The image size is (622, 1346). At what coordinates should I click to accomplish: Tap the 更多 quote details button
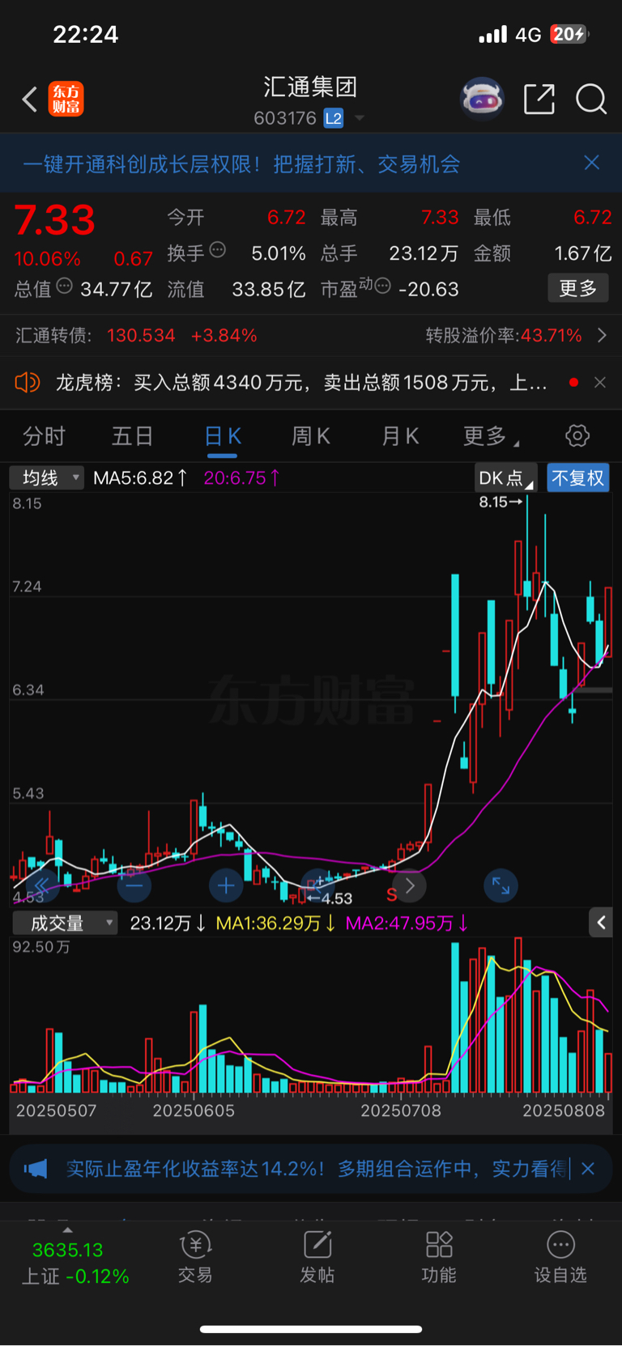click(578, 288)
